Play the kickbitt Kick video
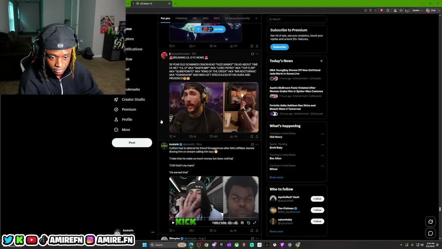Image resolution: width=442 pixels, height=249 pixels. pyautogui.click(x=173, y=223)
